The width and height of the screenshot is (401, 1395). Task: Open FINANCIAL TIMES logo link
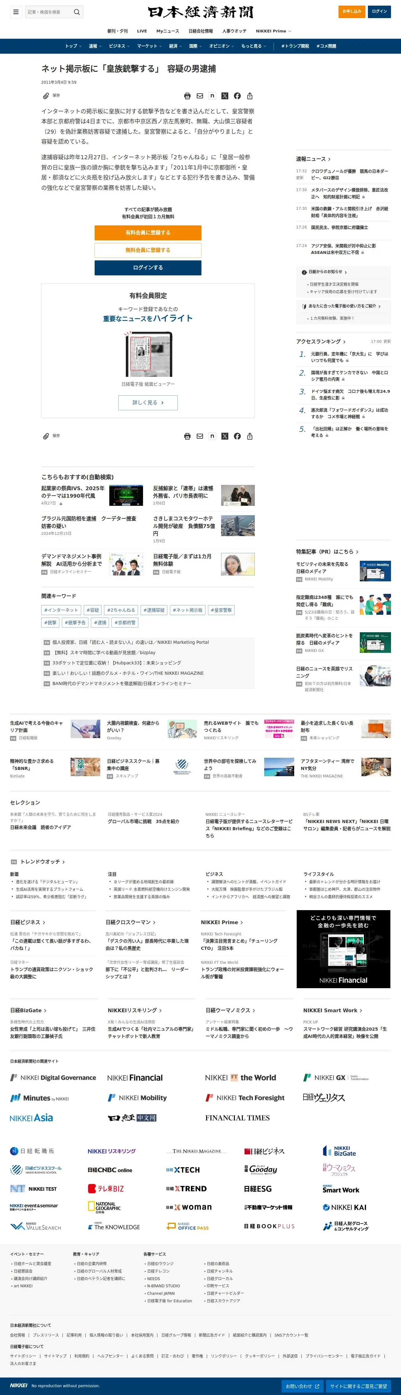click(x=237, y=1118)
